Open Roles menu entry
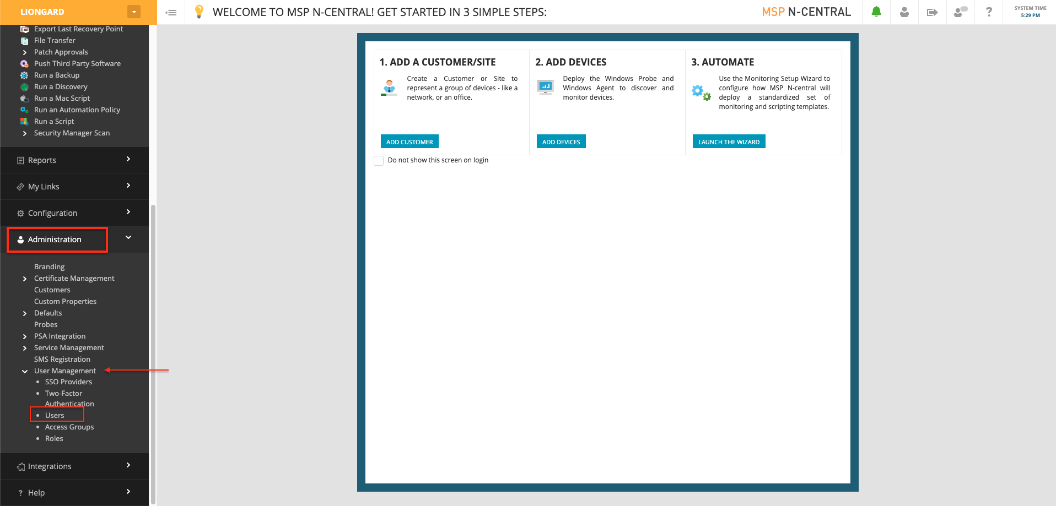 (54, 438)
